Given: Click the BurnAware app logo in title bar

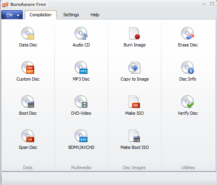Looking at the screenshot, I should click(5, 4).
